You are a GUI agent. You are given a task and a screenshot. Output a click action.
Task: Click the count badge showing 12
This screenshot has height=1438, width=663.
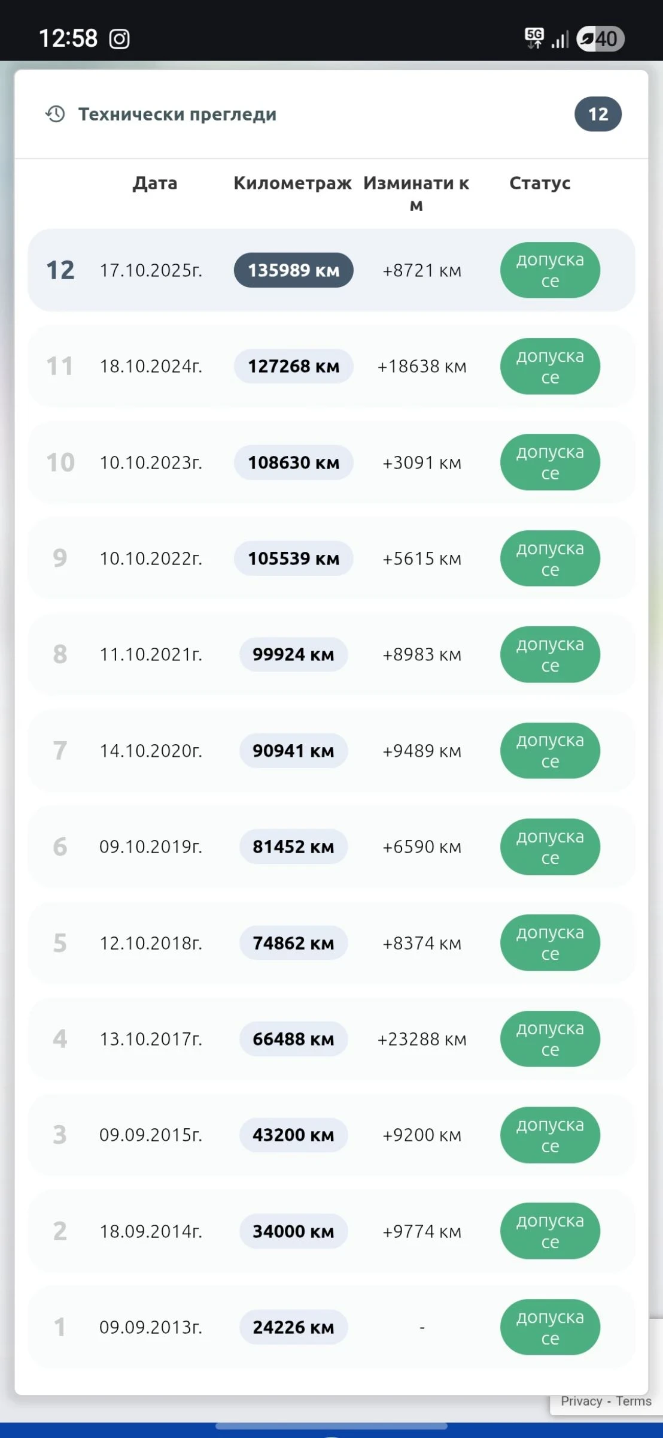coord(598,114)
